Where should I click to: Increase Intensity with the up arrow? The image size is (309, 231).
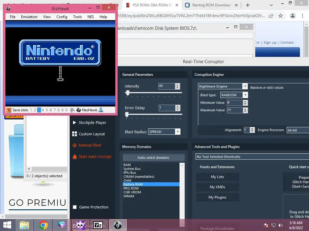click(177, 85)
